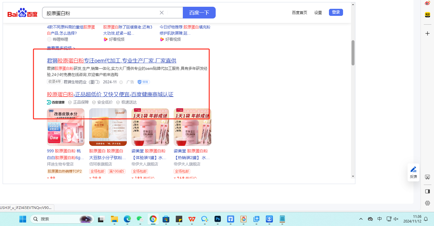Click the screenshot scissors icon in the sidebar
Image resolution: width=434 pixels, height=226 pixels.
click(428, 177)
